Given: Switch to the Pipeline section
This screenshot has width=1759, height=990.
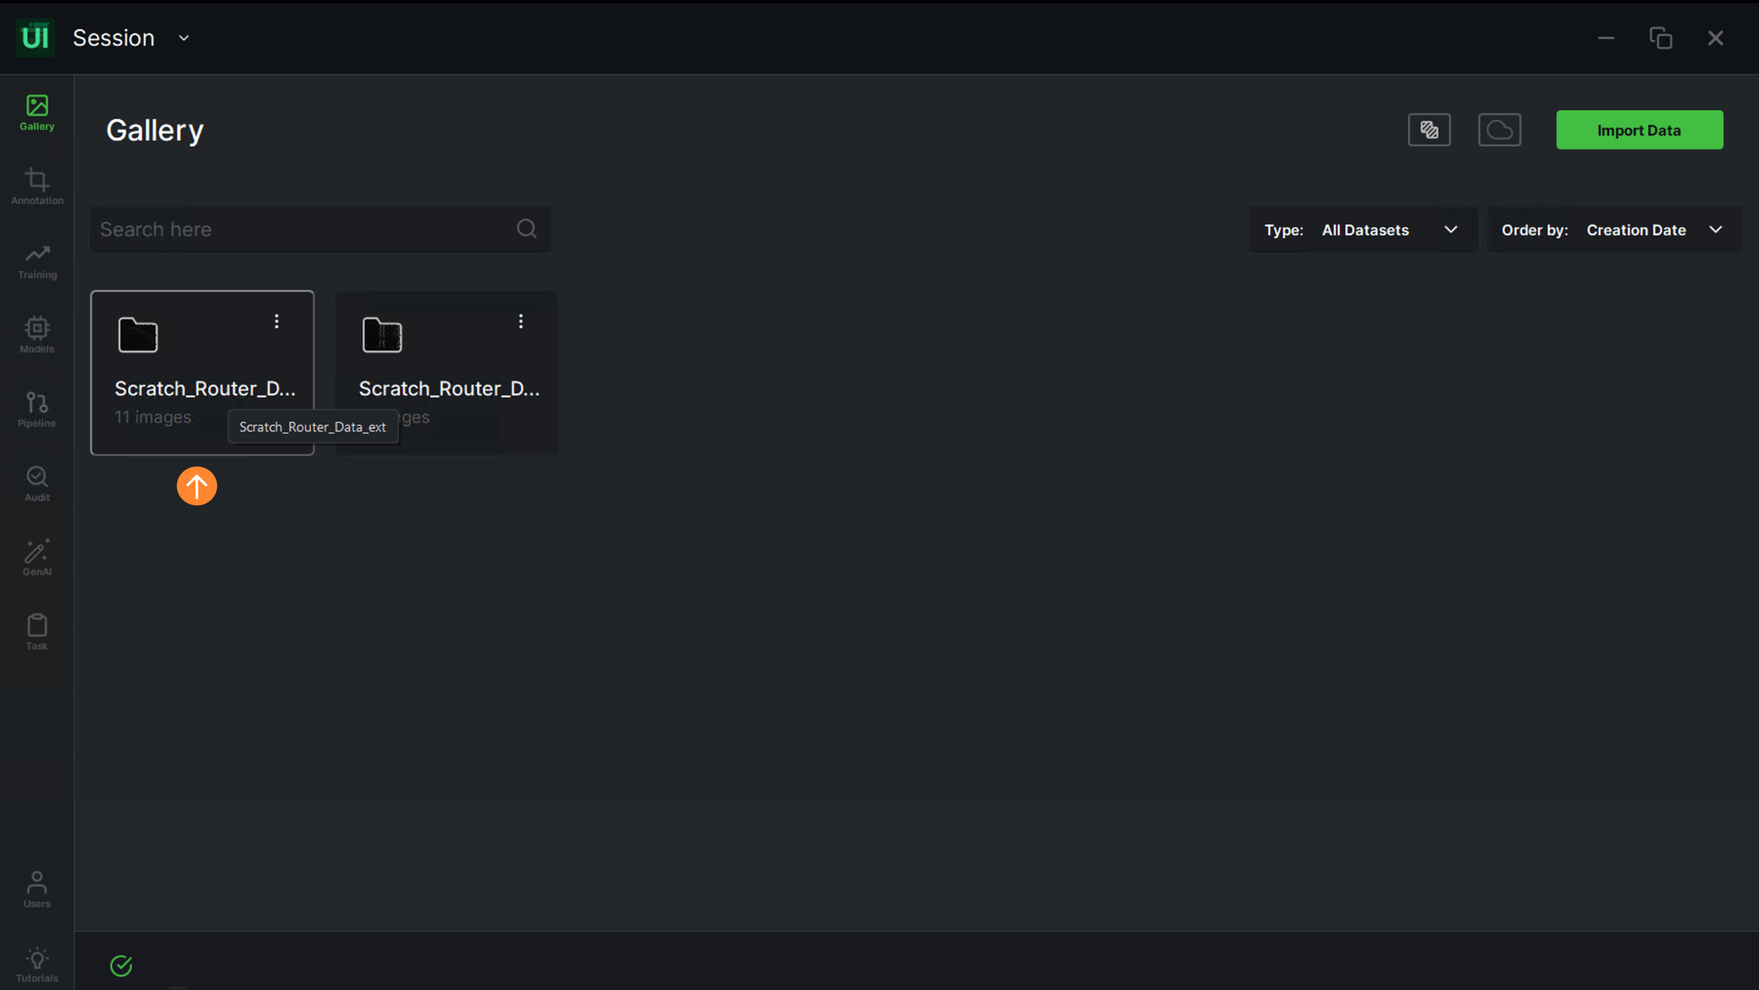Looking at the screenshot, I should click(x=37, y=409).
